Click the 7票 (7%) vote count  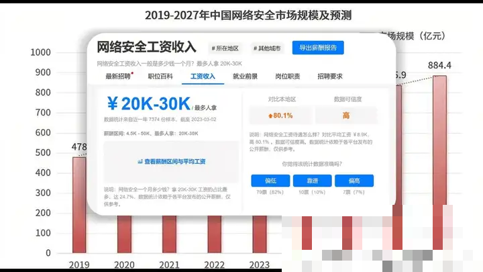click(x=354, y=192)
